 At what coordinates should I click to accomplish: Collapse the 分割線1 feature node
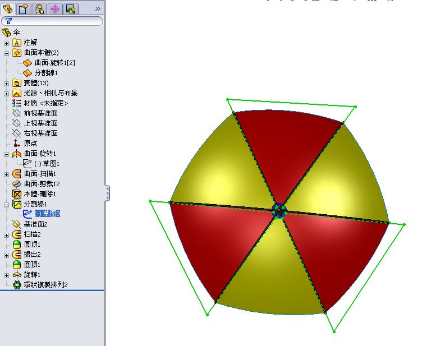click(x=7, y=205)
